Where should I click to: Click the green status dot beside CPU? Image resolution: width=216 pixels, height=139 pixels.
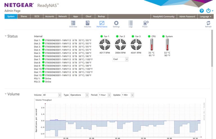tap(149, 36)
